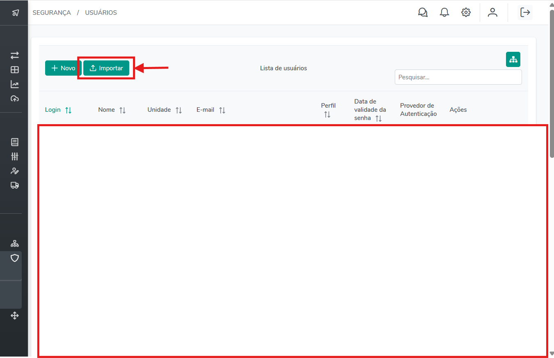Image resolution: width=554 pixels, height=358 pixels.
Task: Click the cloud upload sidebar icon
Action: [x=15, y=99]
